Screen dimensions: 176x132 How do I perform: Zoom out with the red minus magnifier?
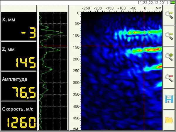(169, 78)
